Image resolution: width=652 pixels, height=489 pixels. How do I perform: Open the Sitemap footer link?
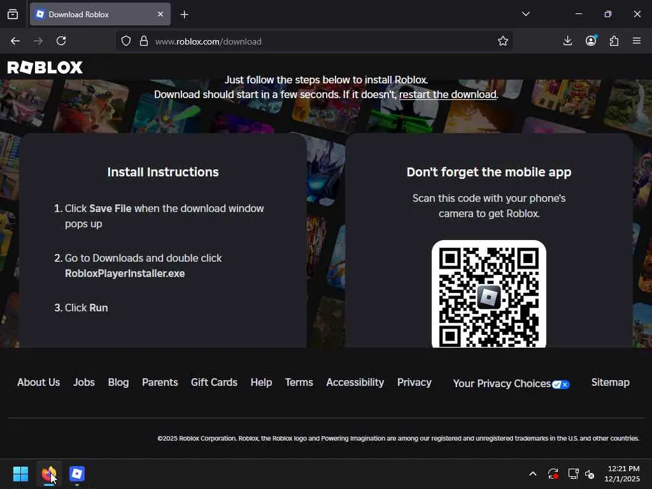611,382
